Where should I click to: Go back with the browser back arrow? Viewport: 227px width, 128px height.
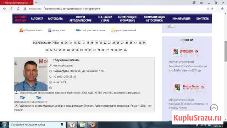coord(5,9)
